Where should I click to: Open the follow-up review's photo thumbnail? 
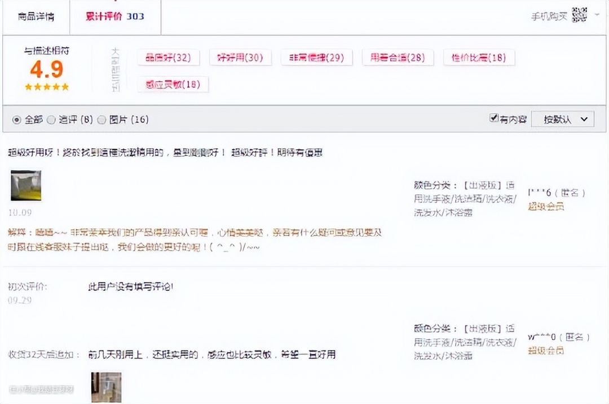[x=106, y=387]
